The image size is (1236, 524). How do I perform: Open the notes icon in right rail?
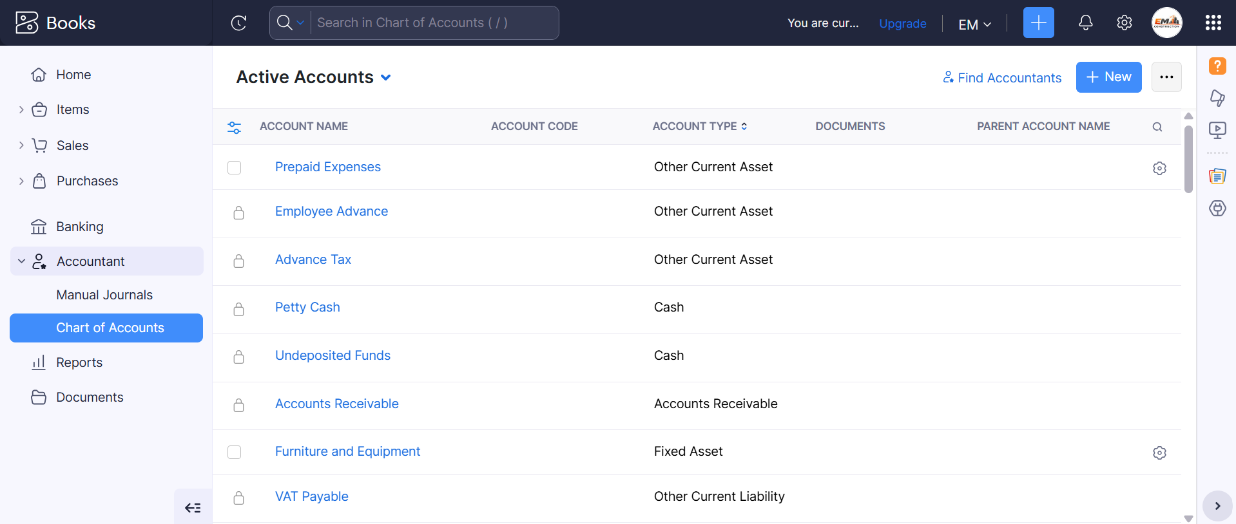(x=1217, y=176)
